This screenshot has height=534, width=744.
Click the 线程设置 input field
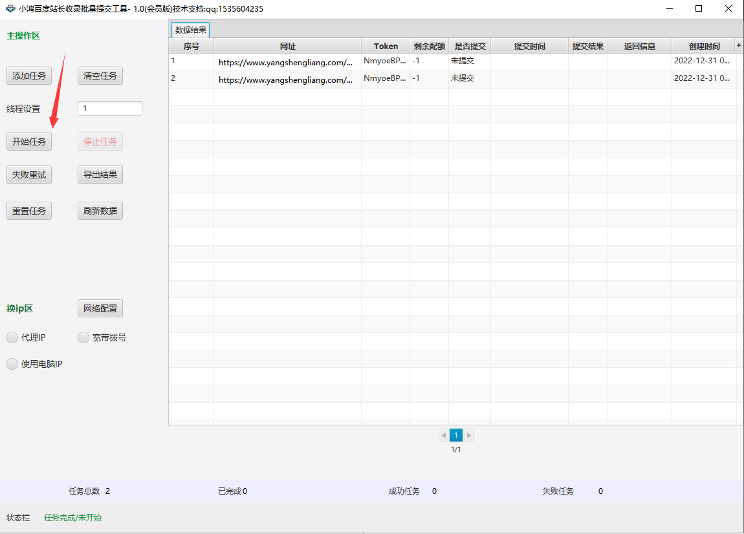[109, 109]
